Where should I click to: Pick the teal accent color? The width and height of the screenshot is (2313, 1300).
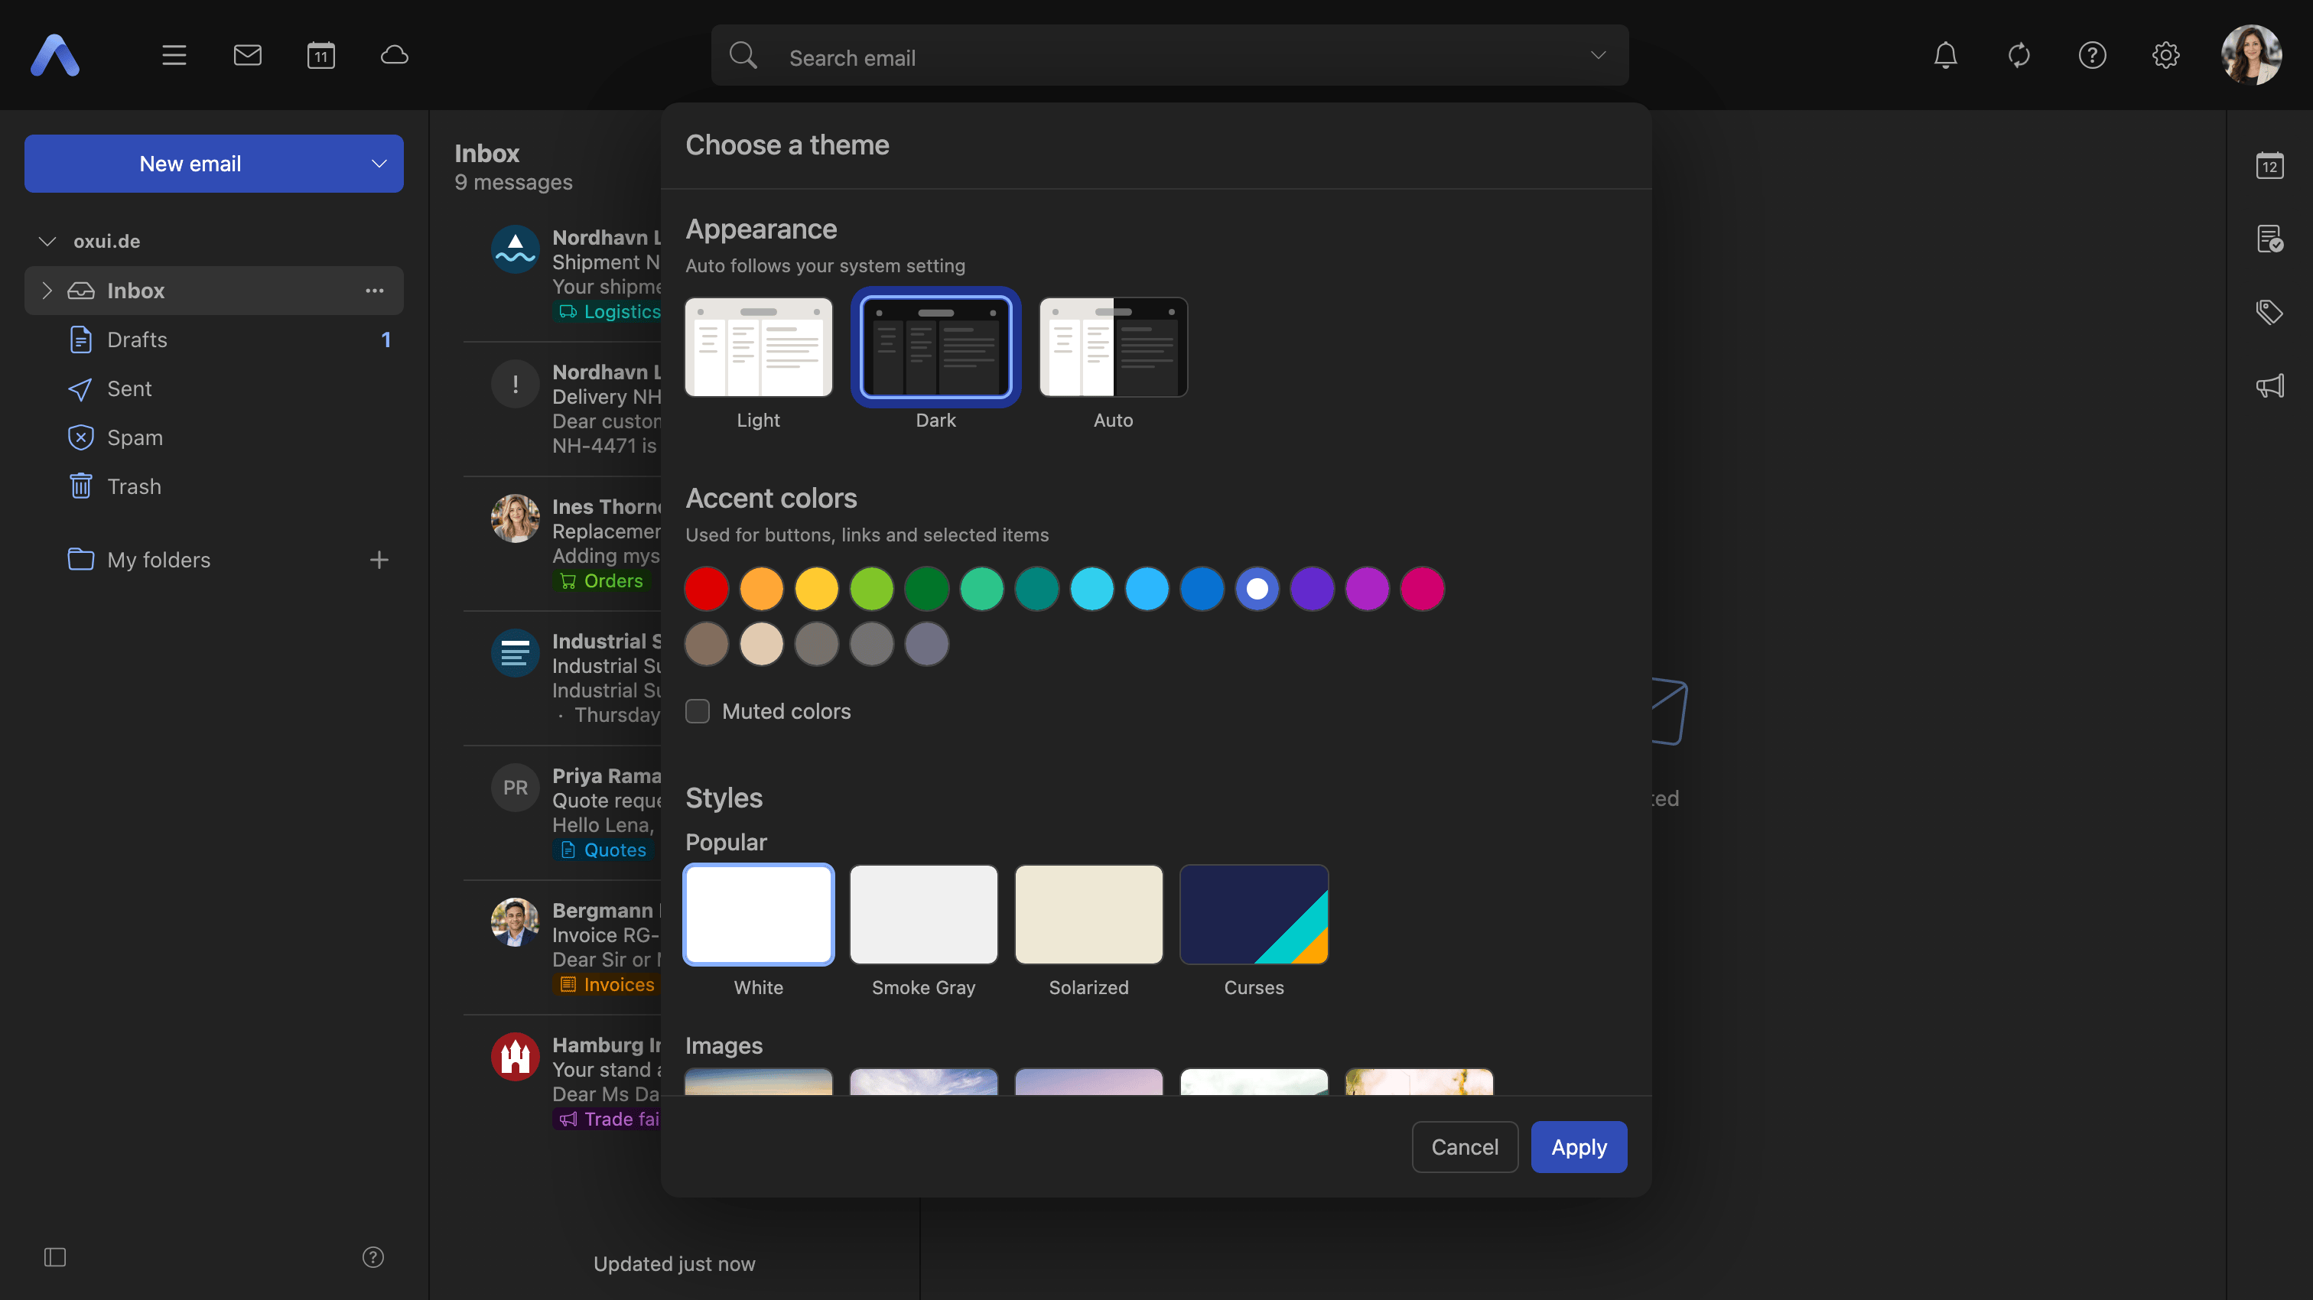click(1037, 589)
